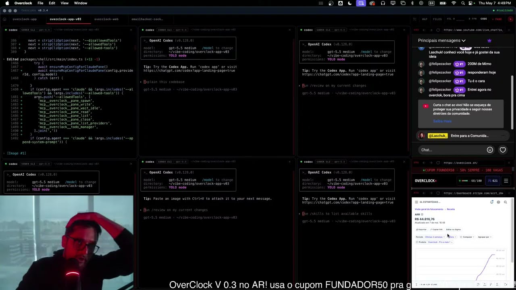The width and height of the screenshot is (516, 290).
Task: Expand the Principais mensagens dropdown
Action: tap(442, 40)
